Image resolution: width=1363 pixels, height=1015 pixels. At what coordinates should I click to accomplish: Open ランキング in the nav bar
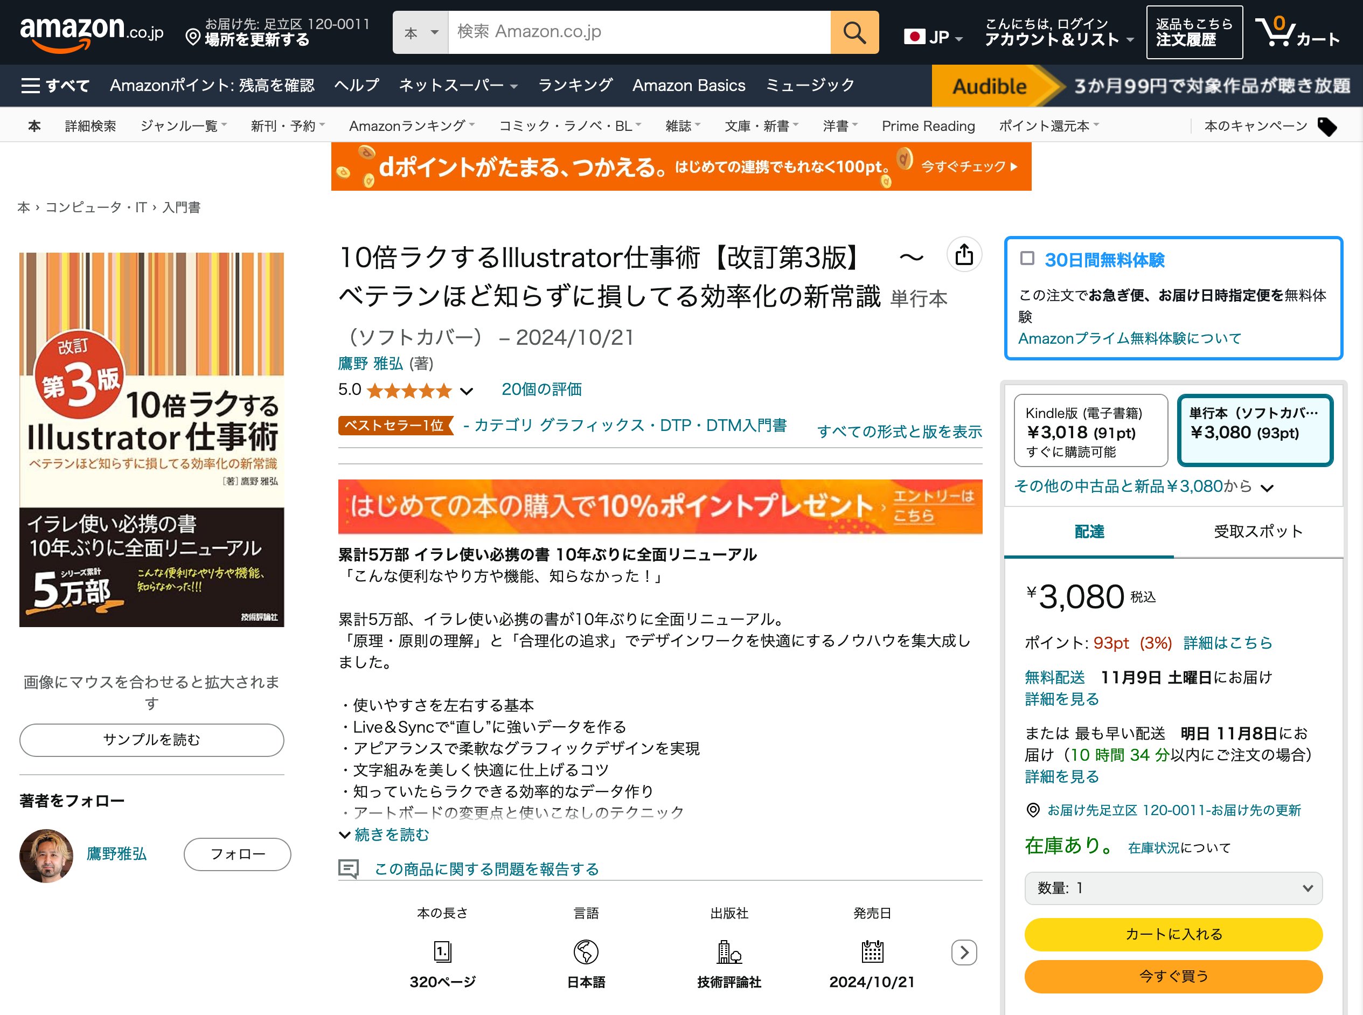pos(575,86)
